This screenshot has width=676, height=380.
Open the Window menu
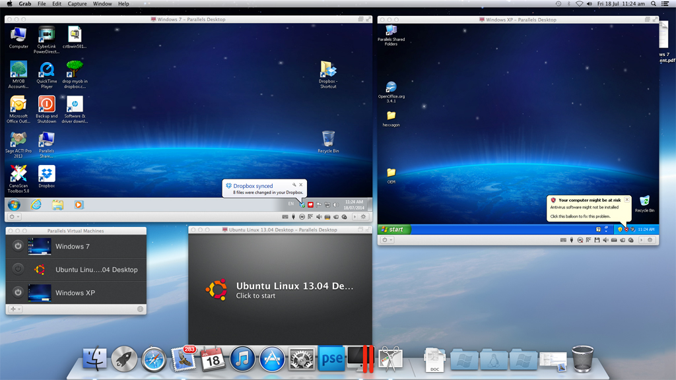[x=102, y=3]
